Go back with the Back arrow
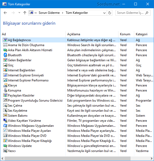Screen dimensions: 154x161 (x=5, y=13)
